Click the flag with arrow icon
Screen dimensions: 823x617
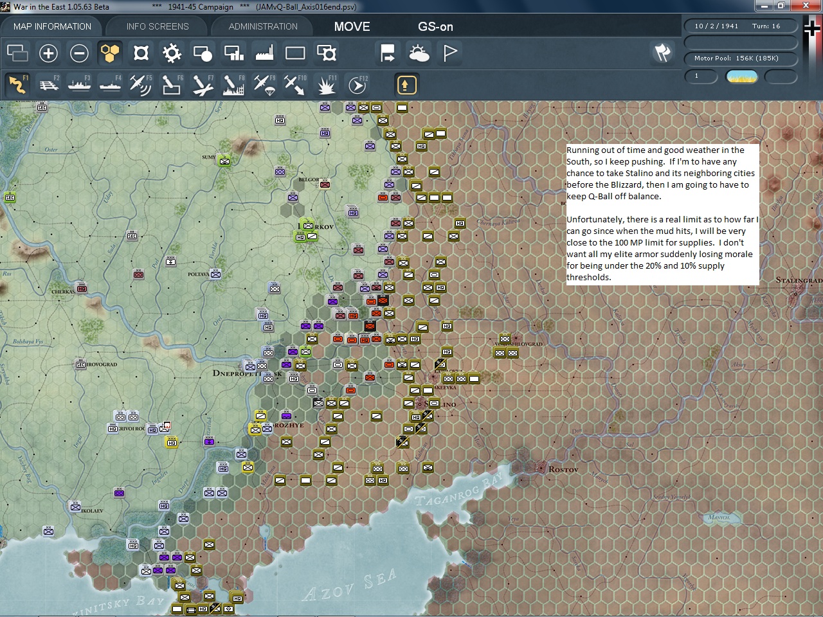coord(388,53)
